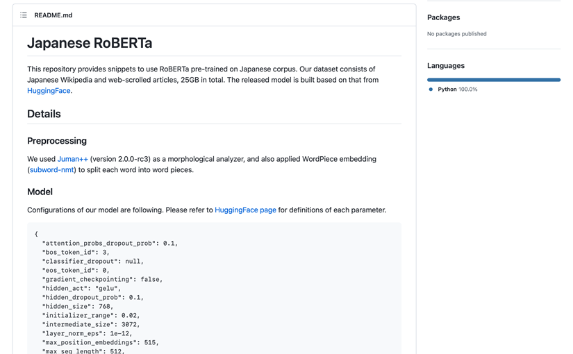Open the subword-nmt link
Image resolution: width=573 pixels, height=354 pixels.
coord(52,170)
